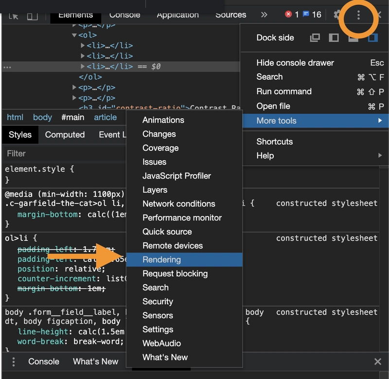Switch to the Computed tab
This screenshot has width=389, height=379.
(65, 135)
